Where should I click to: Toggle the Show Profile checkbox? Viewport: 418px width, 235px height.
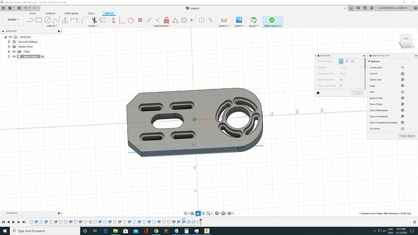402,98
